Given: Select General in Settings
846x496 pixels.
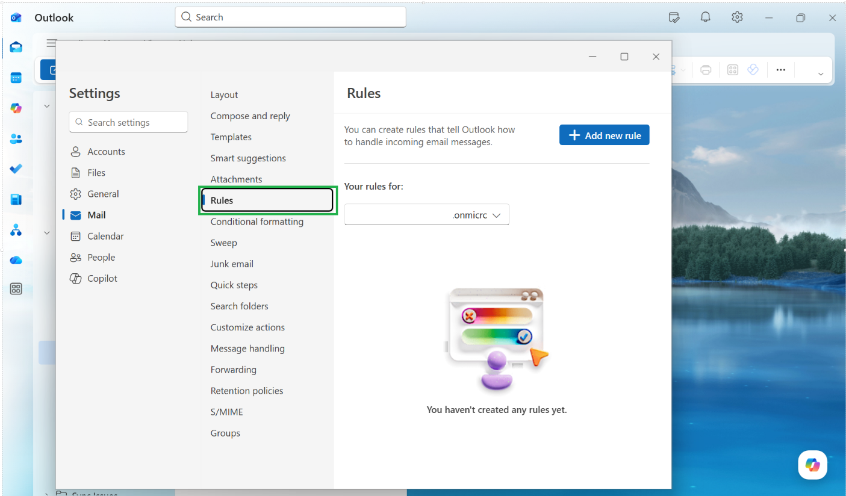Looking at the screenshot, I should click(95, 194).
